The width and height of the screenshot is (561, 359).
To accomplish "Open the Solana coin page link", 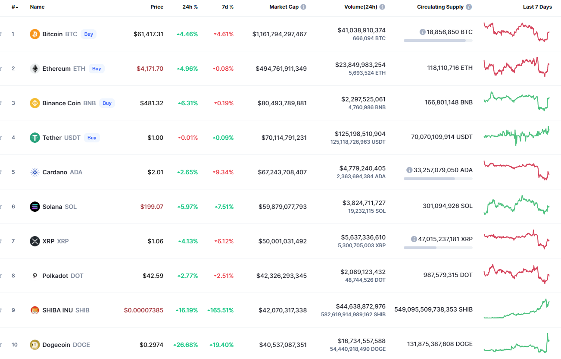I will click(x=53, y=207).
